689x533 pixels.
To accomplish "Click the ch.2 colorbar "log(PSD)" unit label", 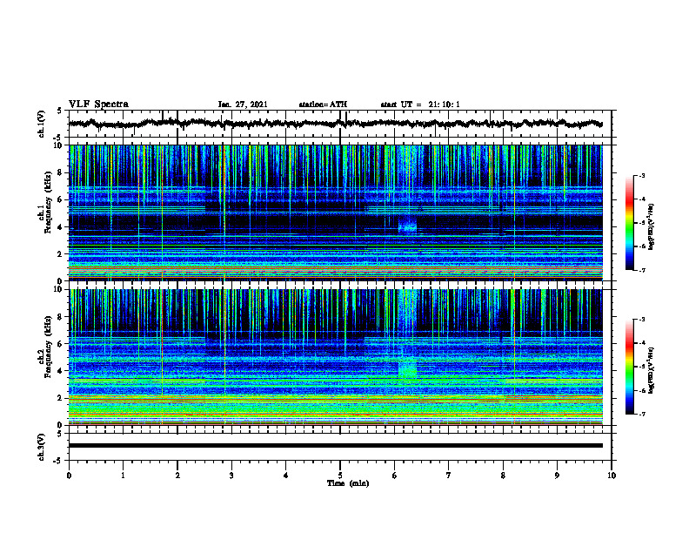I will point(652,370).
